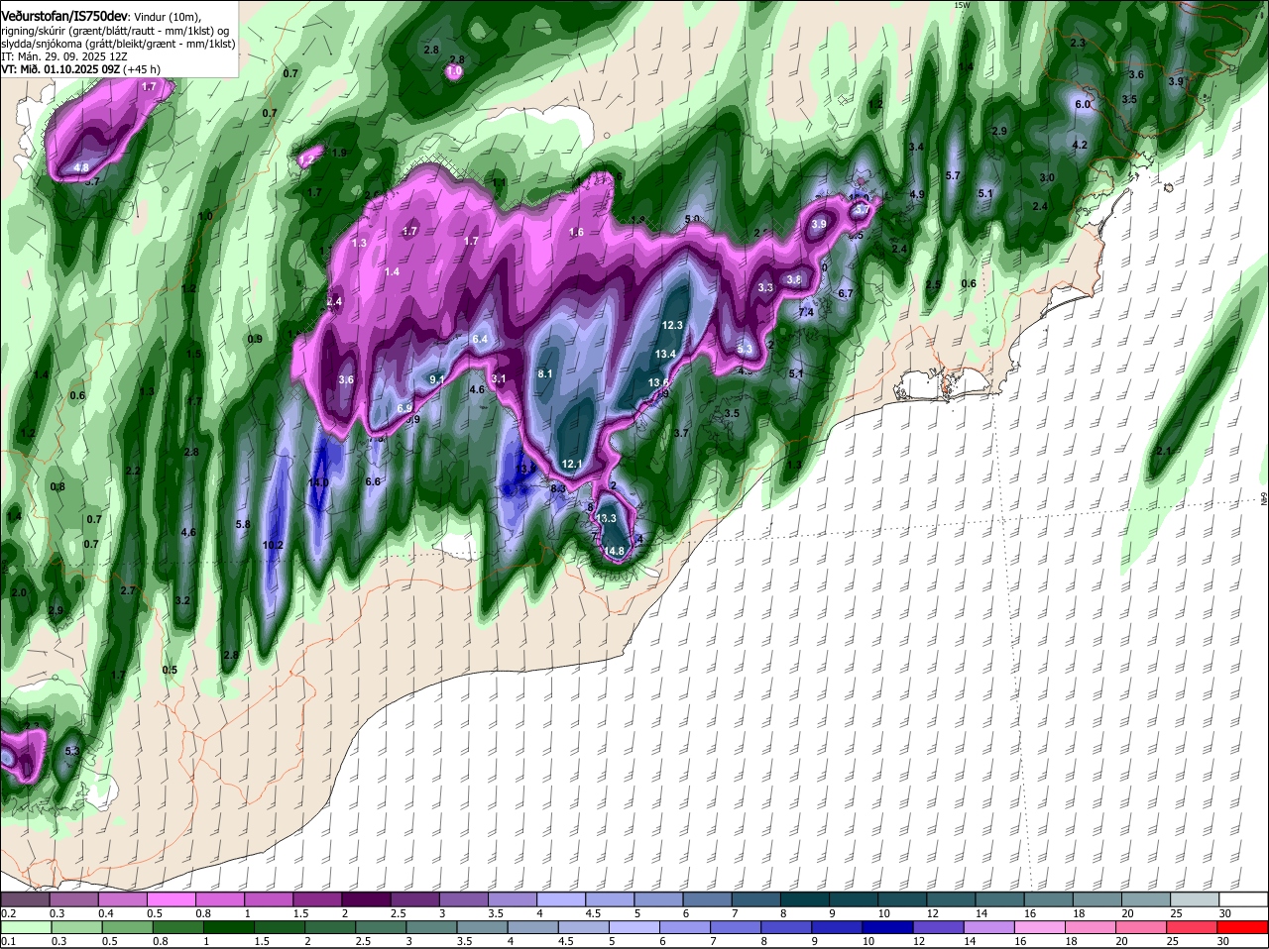This screenshot has width=1269, height=949.
Task: Select the 13.4 precipitation value
Action: pos(664,354)
